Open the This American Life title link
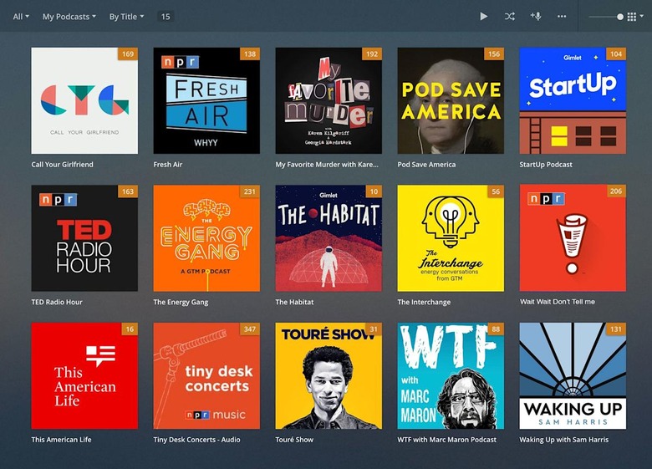The height and width of the screenshot is (469, 652). (61, 440)
